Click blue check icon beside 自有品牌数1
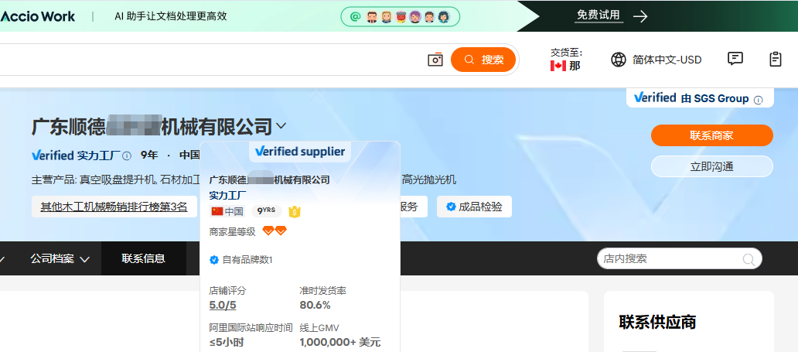 coord(214,260)
